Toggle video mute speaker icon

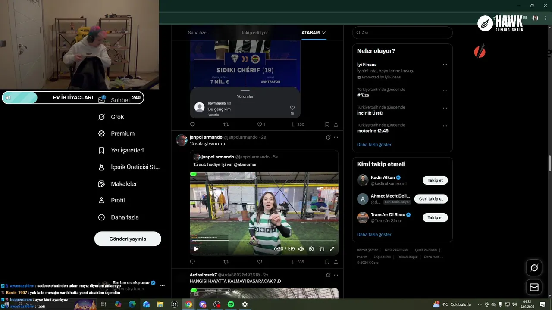point(301,249)
